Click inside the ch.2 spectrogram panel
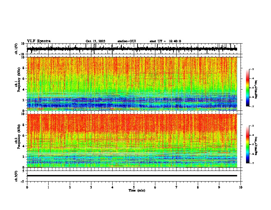The width and height of the screenshot is (271, 210). (132, 141)
